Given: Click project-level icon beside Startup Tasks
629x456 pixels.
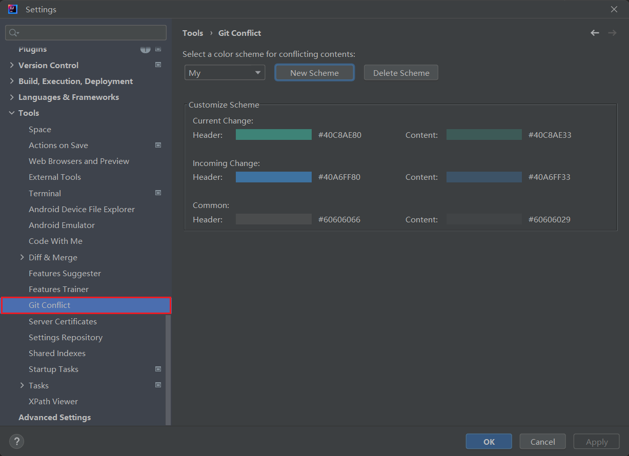Looking at the screenshot, I should [158, 369].
